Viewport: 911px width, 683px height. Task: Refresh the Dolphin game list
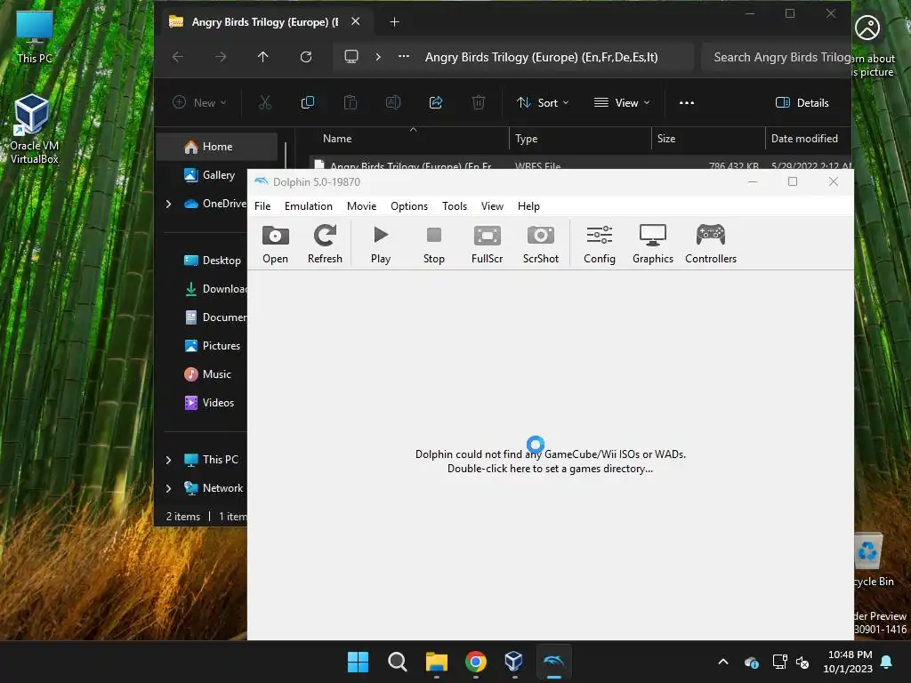click(x=325, y=244)
